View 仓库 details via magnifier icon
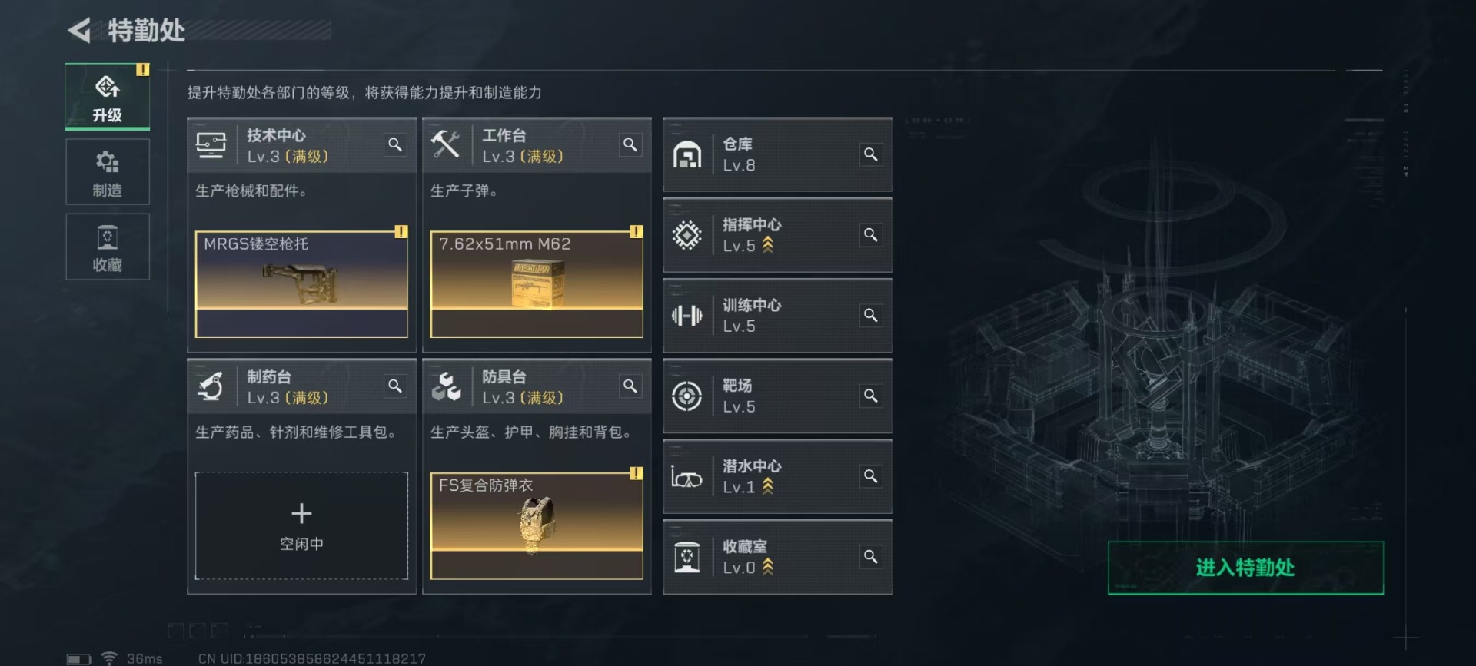Screen dimensions: 1476x666 [870, 154]
